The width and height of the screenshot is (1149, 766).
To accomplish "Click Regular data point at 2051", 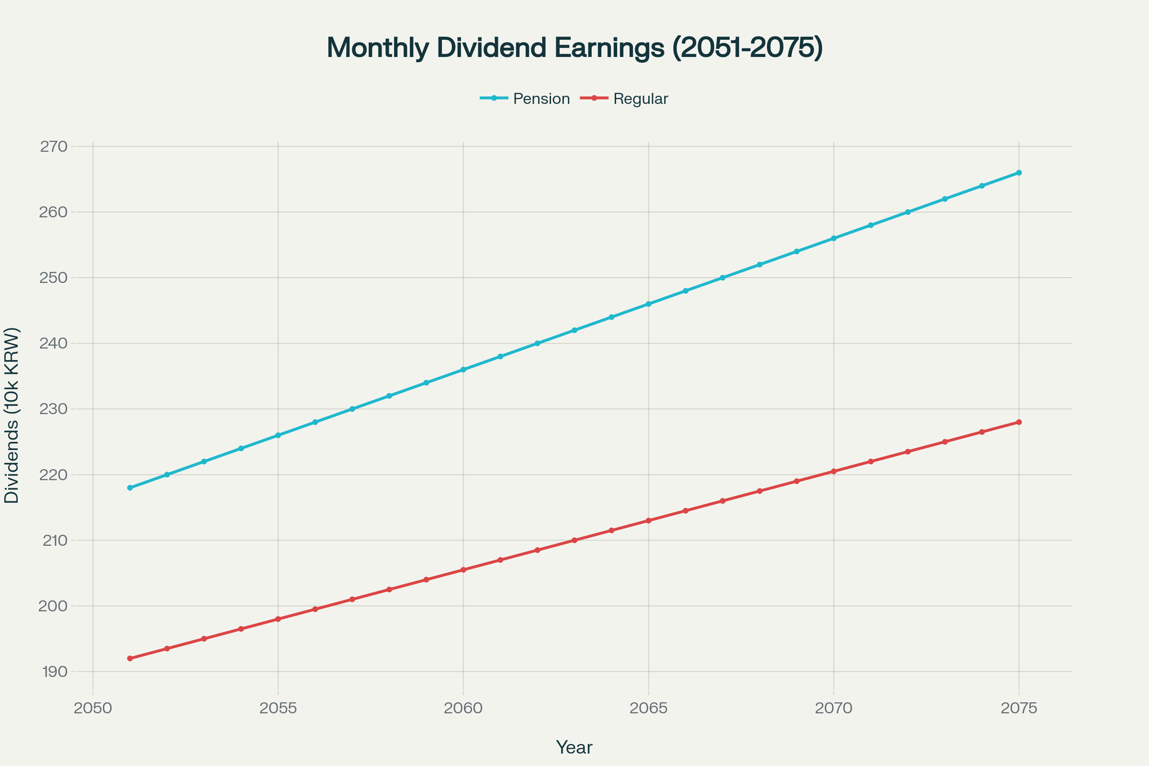I will (130, 659).
